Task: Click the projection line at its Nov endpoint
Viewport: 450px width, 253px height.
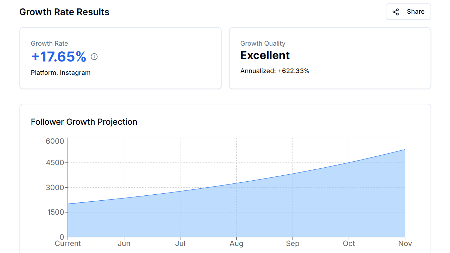Action: pyautogui.click(x=404, y=149)
